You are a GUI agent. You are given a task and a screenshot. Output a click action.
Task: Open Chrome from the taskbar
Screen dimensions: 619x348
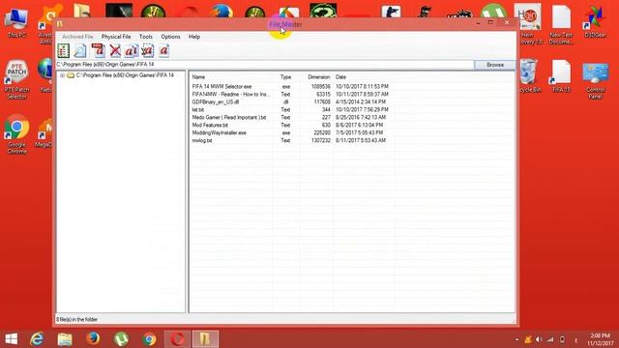149,339
